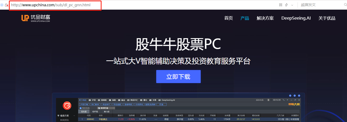This screenshot has height=122, width=347.
Task: Sort by the 最新价 column header
Action: pos(120,115)
